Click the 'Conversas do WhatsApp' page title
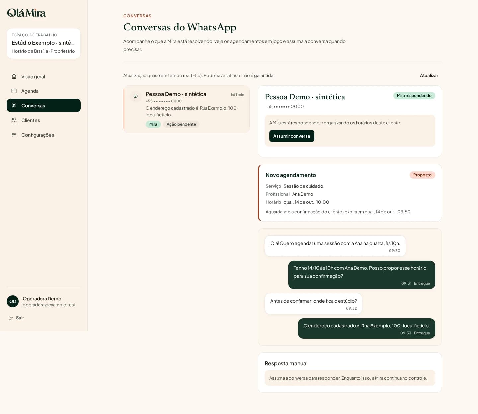Image resolution: width=478 pixels, height=414 pixels. pyautogui.click(x=180, y=27)
